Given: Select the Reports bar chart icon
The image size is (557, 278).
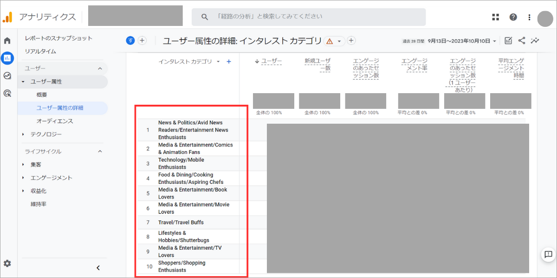Looking at the screenshot, I should coord(7,58).
